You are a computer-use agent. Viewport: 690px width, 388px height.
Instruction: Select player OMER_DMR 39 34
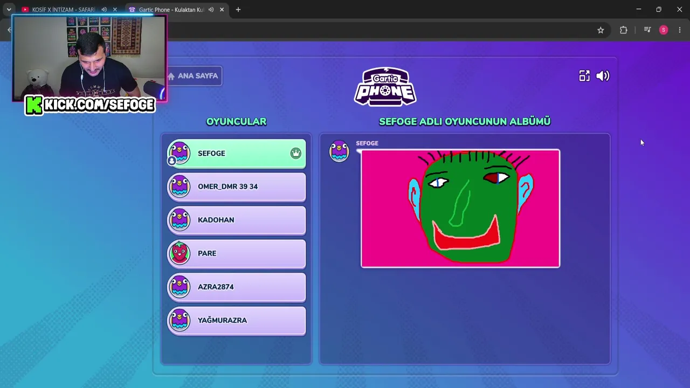[236, 187]
